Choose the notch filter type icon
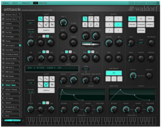 (91, 25)
